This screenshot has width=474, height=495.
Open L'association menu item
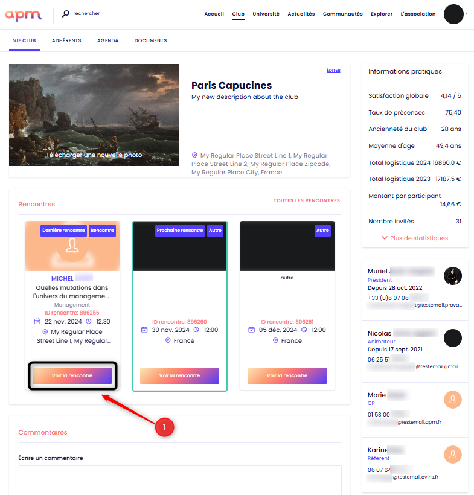coord(418,14)
